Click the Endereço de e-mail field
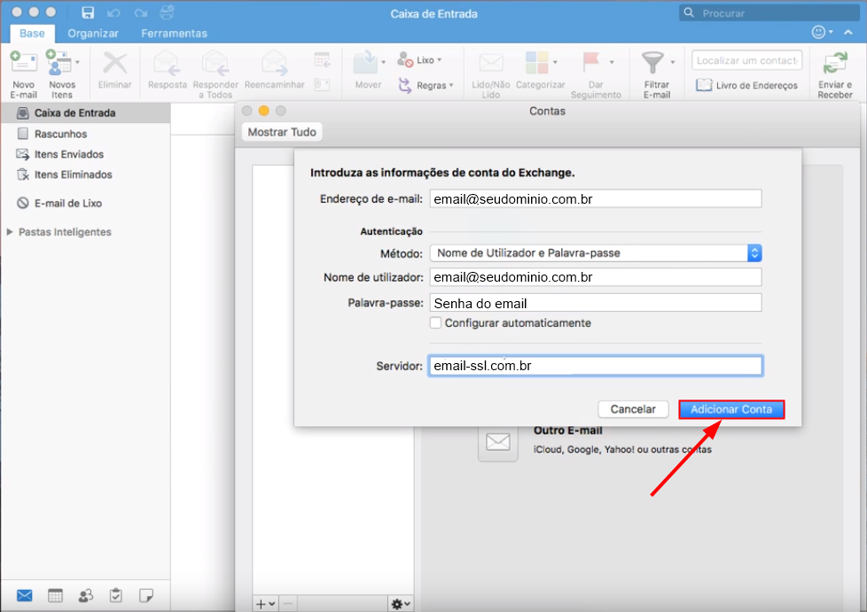This screenshot has width=867, height=612. click(x=596, y=199)
